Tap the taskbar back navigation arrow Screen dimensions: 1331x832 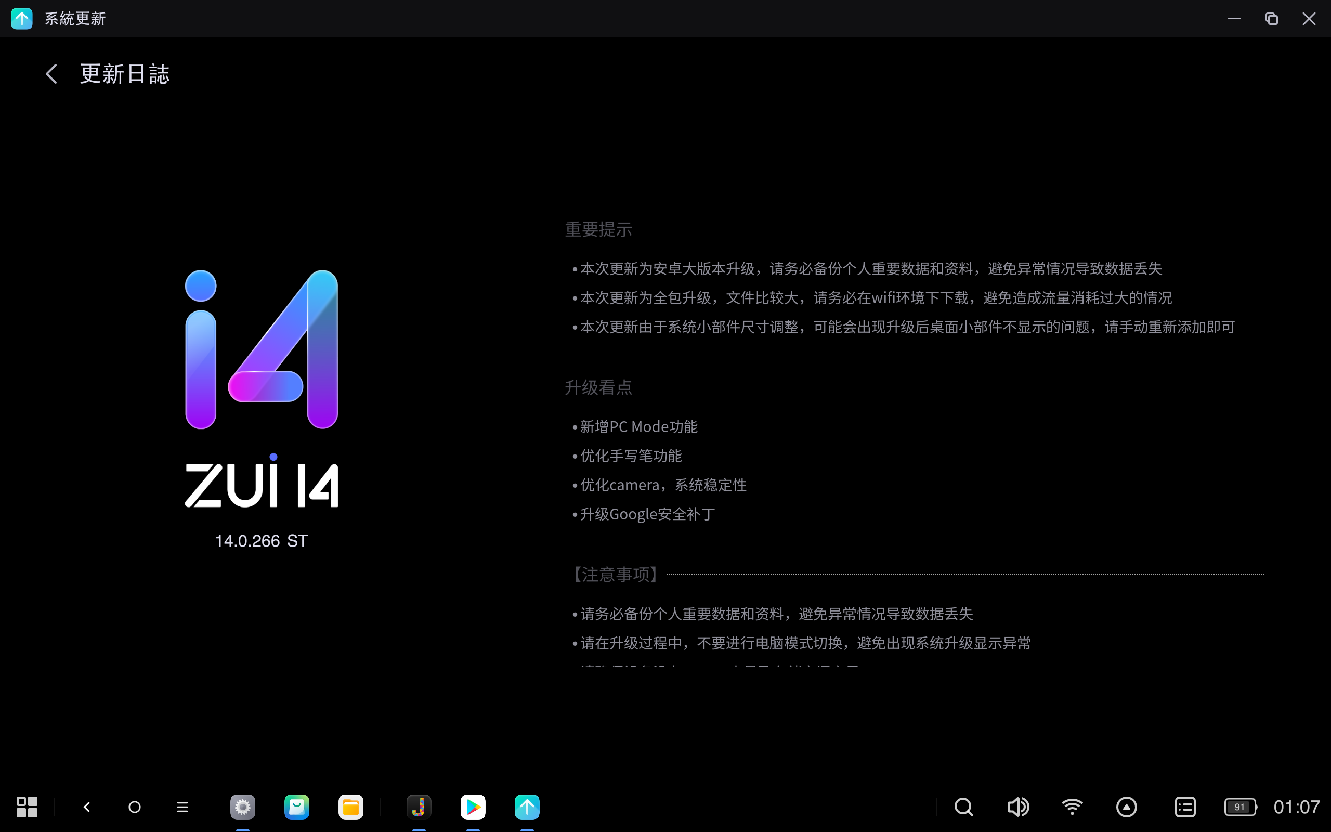[x=86, y=807]
